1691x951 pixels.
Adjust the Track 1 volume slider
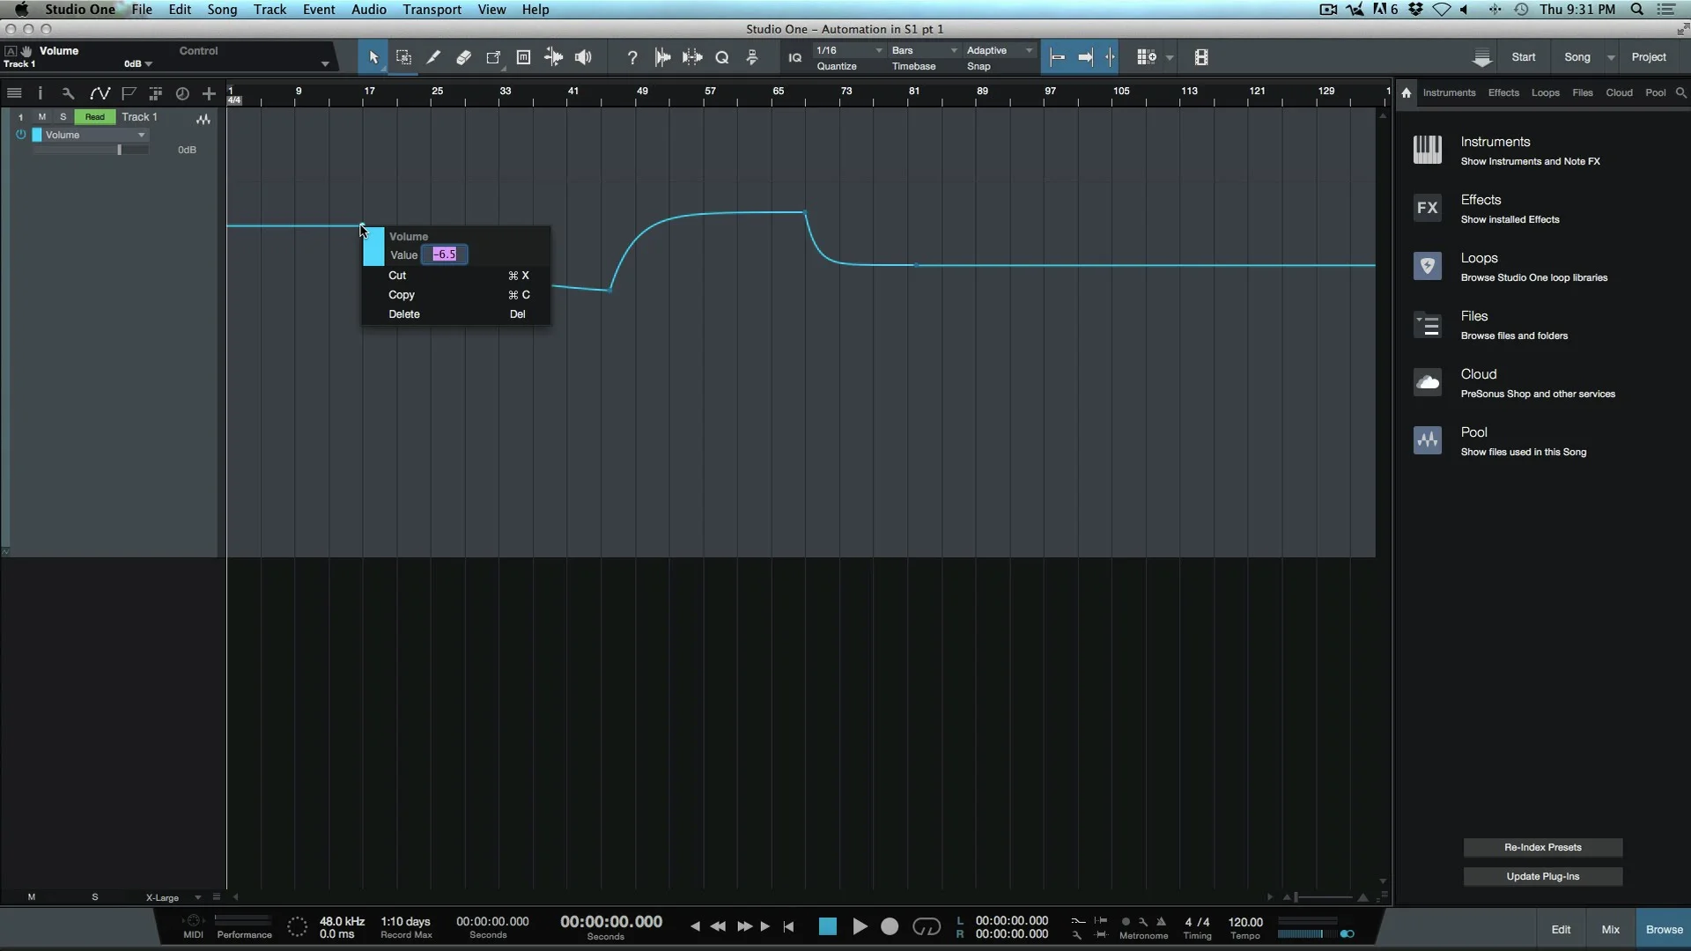pos(119,151)
